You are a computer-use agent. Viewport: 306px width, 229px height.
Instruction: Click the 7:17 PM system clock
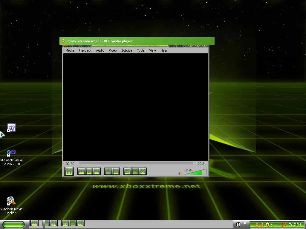click(295, 225)
